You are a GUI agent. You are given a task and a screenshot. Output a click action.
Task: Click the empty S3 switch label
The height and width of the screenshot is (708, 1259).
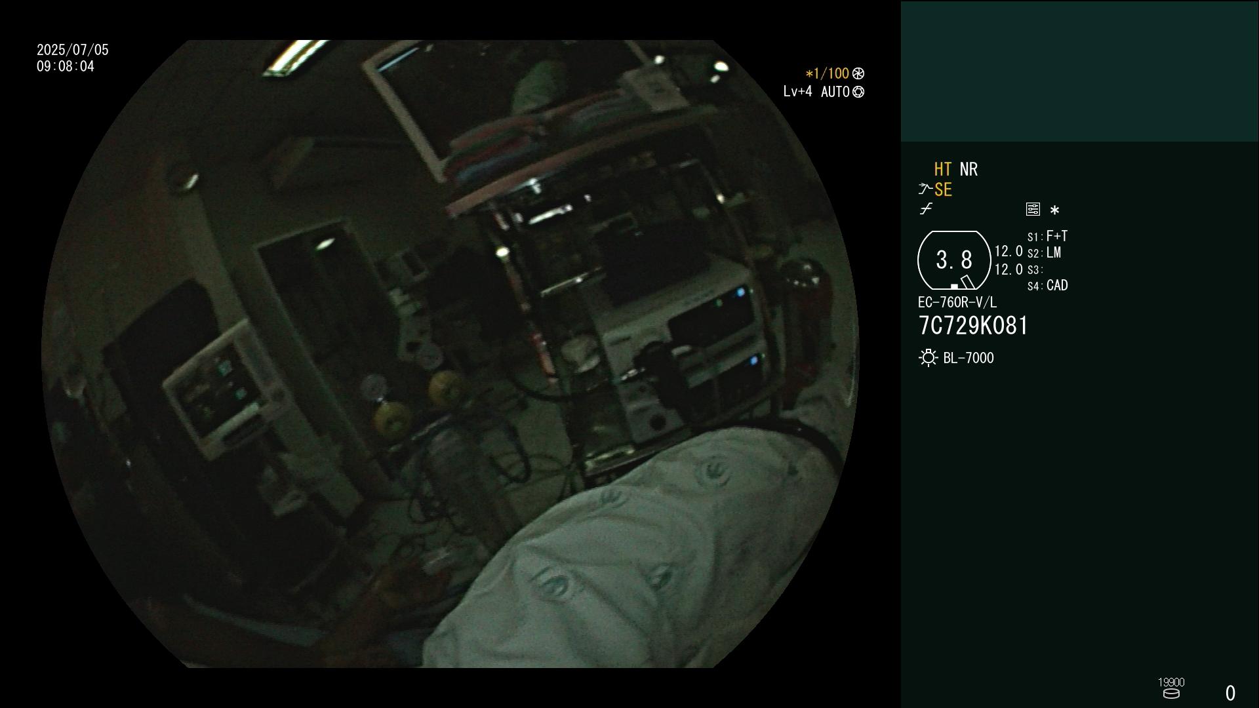click(x=1035, y=270)
